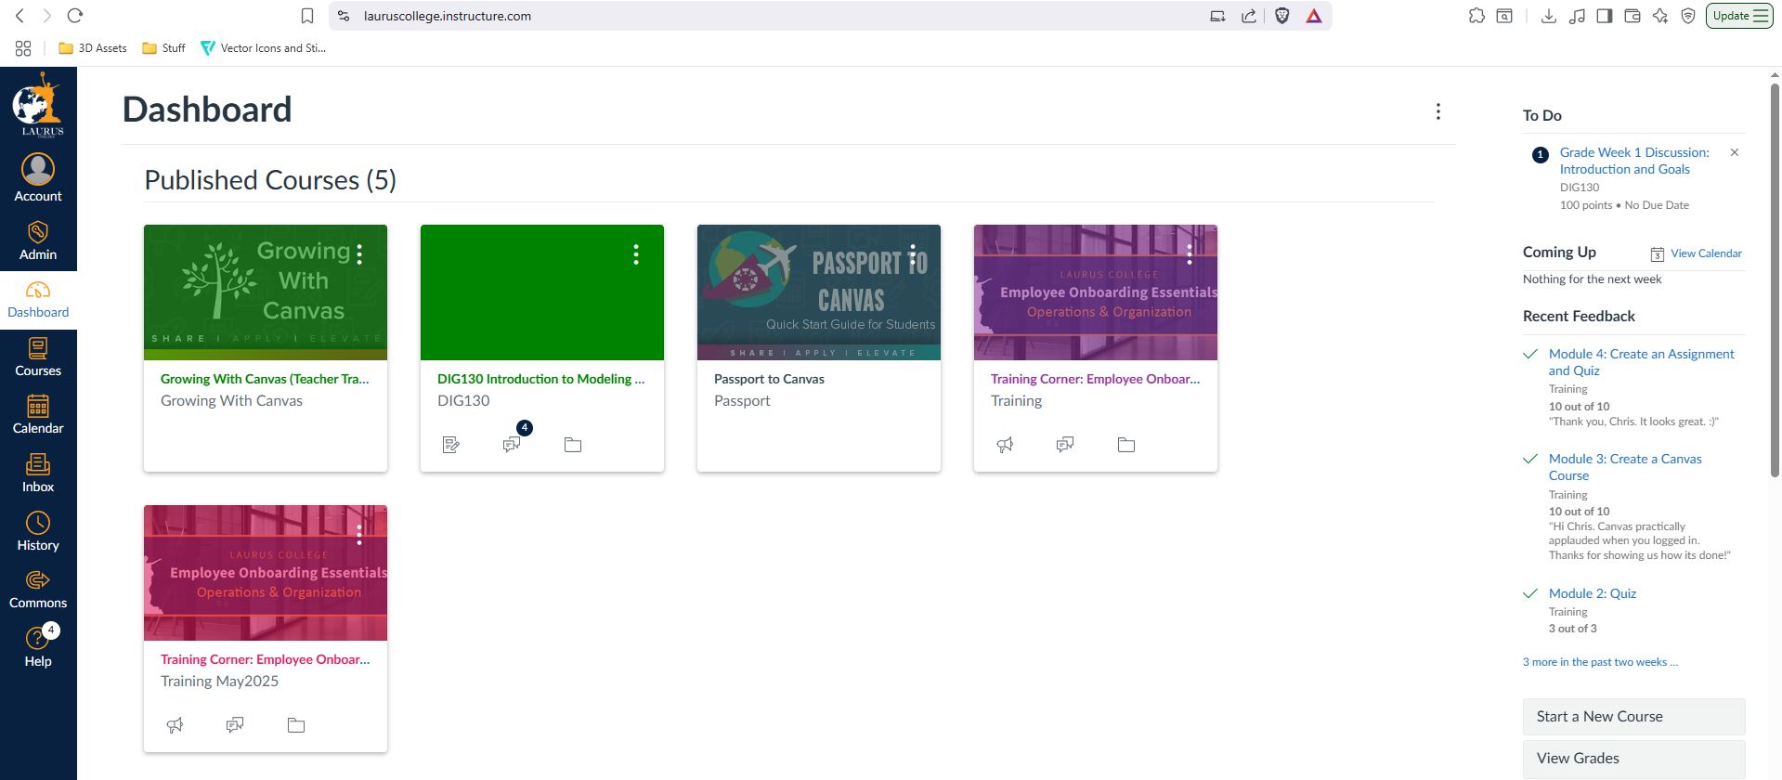Click the DIG130 discussions icon with badge

point(512,445)
